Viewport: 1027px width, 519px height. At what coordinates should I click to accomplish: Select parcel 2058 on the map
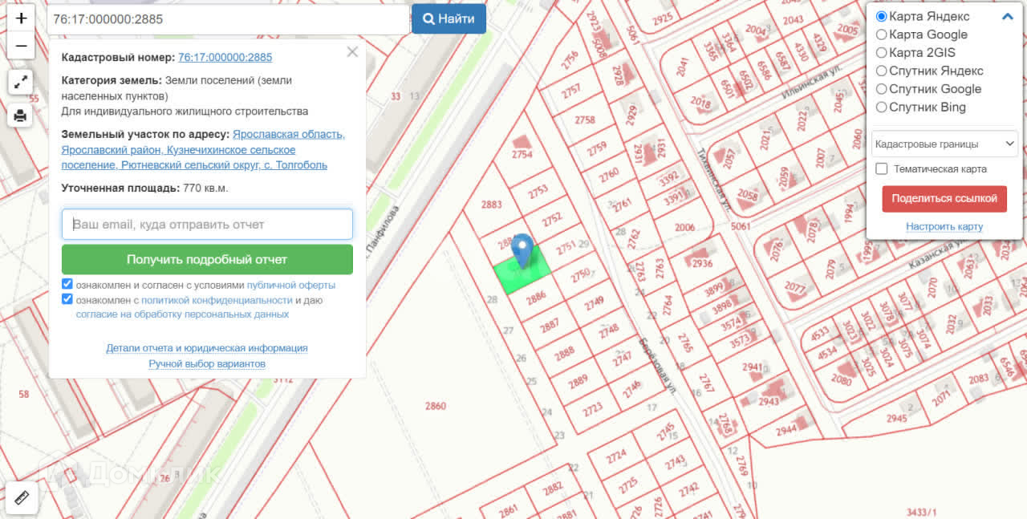pyautogui.click(x=747, y=196)
